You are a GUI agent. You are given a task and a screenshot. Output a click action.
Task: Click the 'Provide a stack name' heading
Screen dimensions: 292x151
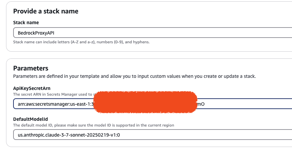tap(45, 11)
